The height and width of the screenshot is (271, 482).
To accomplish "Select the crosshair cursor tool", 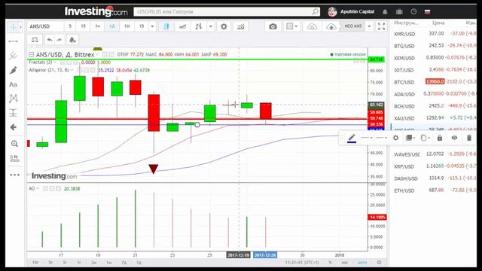I will click(14, 27).
